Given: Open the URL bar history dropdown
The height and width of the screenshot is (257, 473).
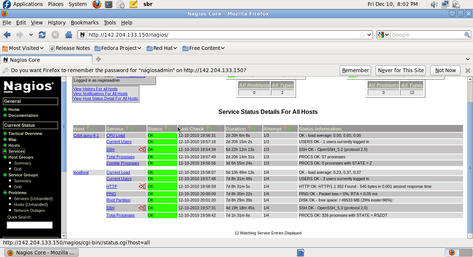Looking at the screenshot, I should point(369,35).
